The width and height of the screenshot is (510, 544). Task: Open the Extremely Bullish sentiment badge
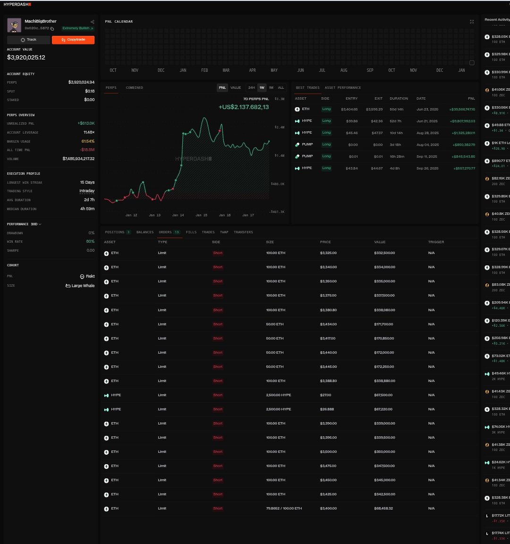[78, 28]
